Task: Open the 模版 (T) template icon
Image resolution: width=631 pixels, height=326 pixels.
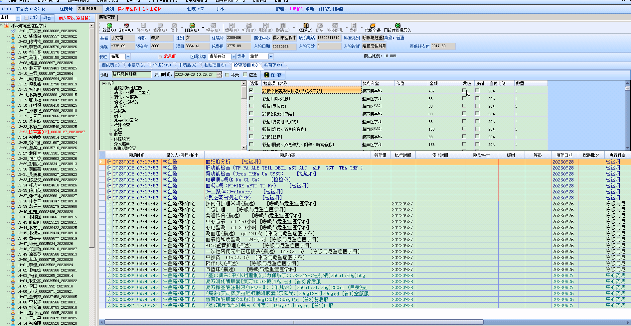Action: coord(306,26)
